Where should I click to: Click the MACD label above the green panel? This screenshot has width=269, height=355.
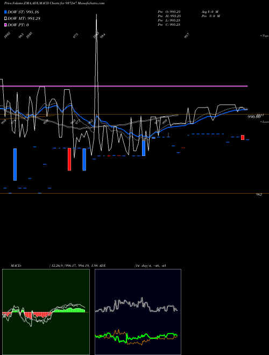[16, 266]
